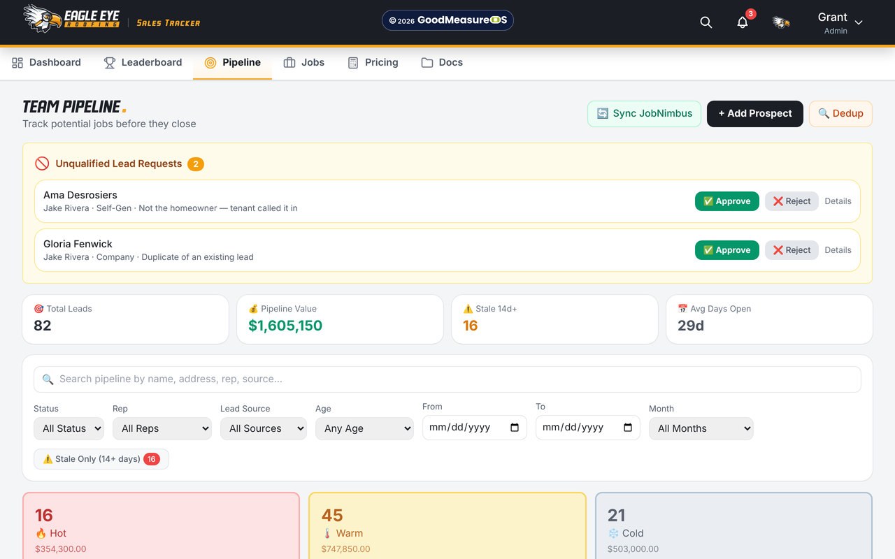Click Sync JobNimbus button
Image resolution: width=895 pixels, height=559 pixels.
tap(644, 114)
